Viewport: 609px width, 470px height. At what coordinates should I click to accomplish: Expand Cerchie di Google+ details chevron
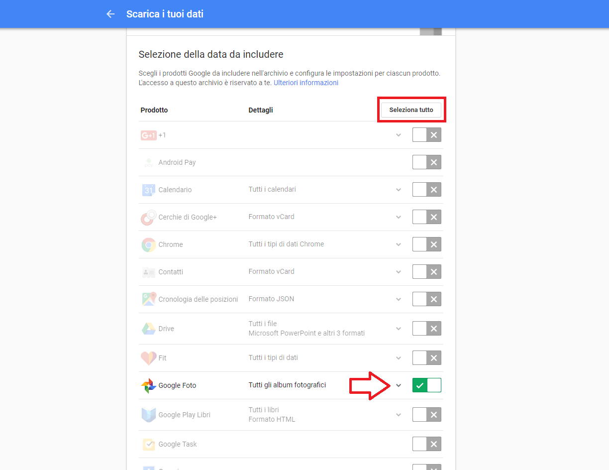(399, 217)
